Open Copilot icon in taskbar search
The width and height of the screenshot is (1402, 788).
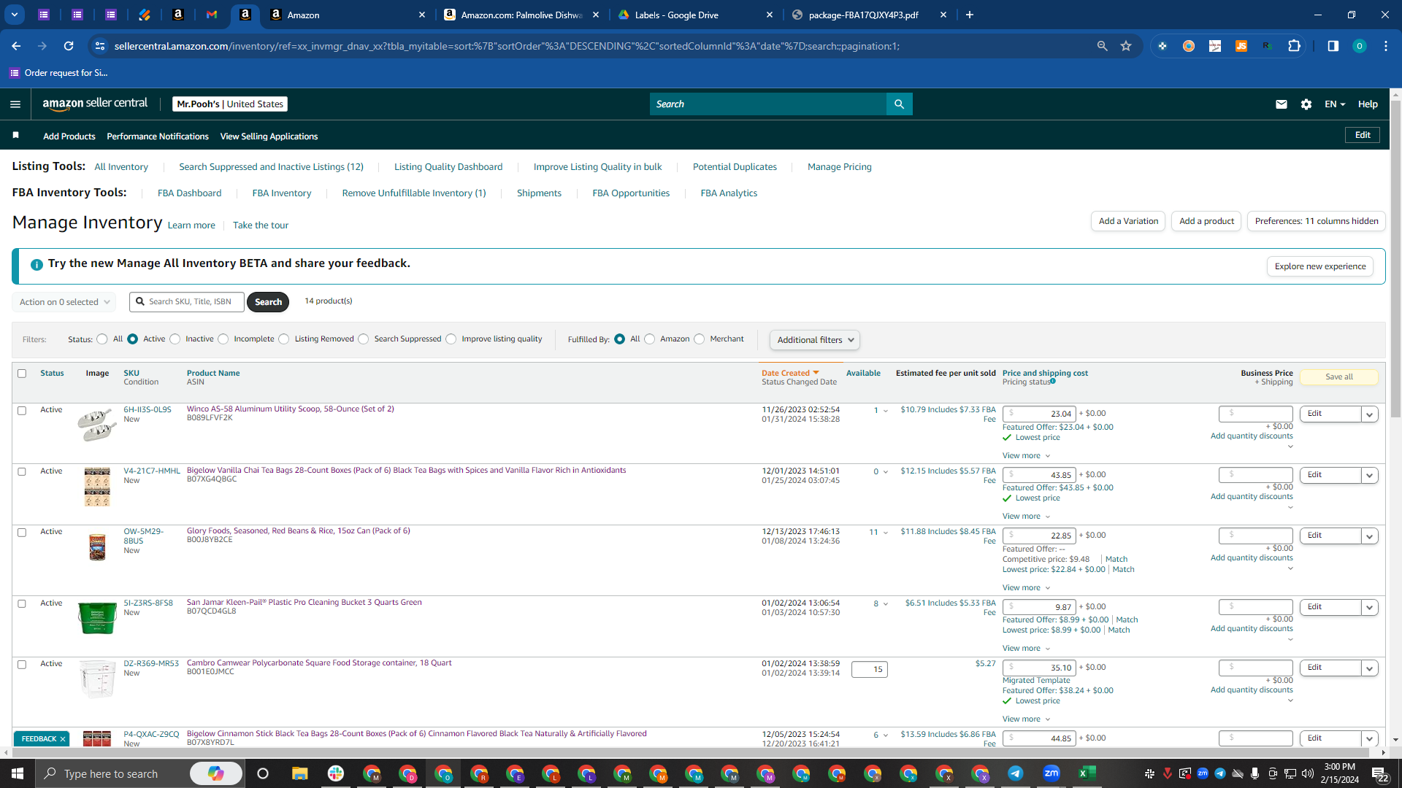pyautogui.click(x=216, y=773)
